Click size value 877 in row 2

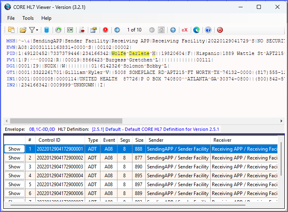139,158
